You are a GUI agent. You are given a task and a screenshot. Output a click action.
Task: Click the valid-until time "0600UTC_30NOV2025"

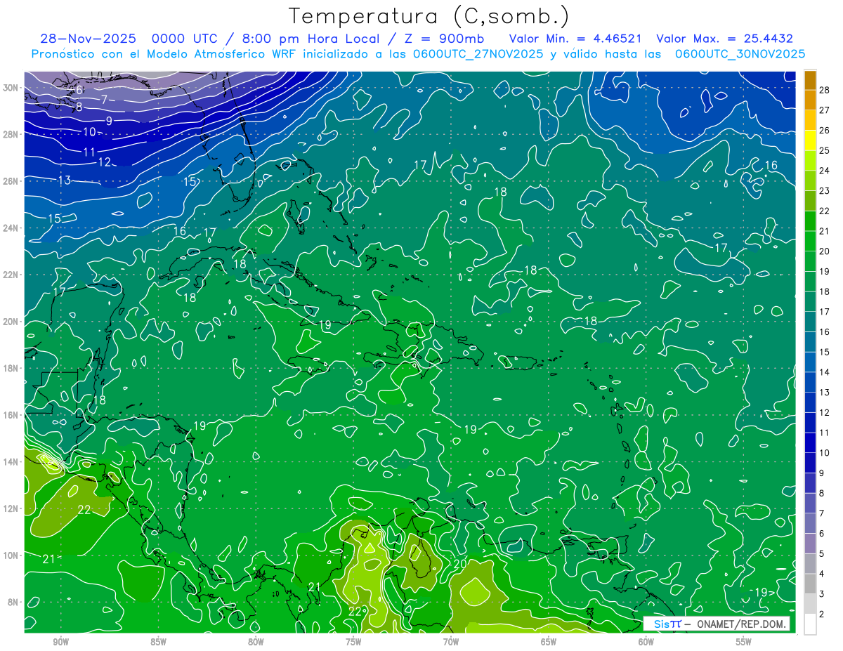[x=740, y=54]
